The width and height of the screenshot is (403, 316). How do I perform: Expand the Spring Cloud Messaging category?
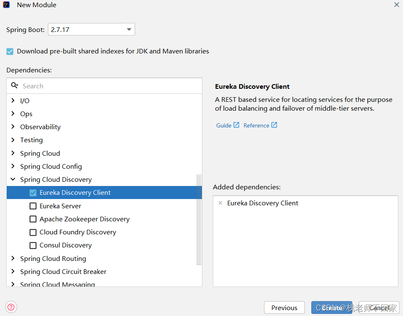coord(13,284)
